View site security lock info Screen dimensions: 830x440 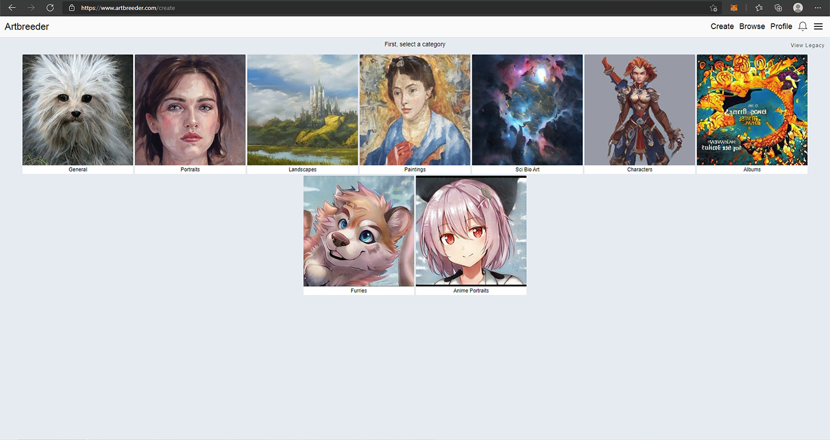(x=71, y=8)
